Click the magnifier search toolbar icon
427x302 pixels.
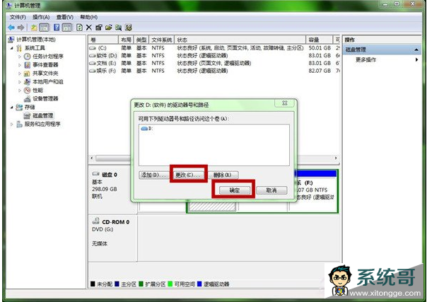(x=118, y=28)
